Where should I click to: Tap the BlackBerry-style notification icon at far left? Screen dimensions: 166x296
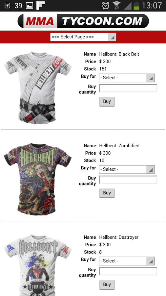click(x=7, y=6)
